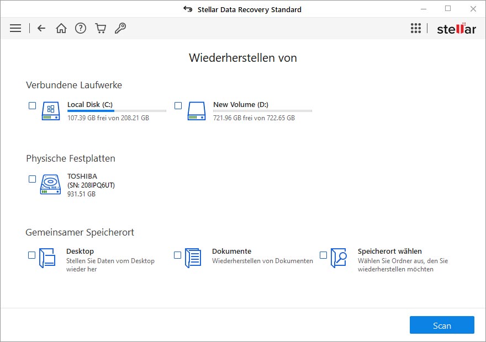Click '107.39 GB frei von 208.21 GB'
The image size is (486, 342).
click(108, 118)
